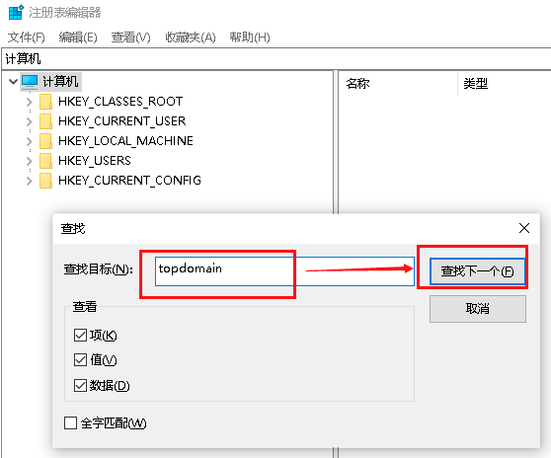
Task: Click the Registry Editor app icon in title bar
Action: [16, 12]
